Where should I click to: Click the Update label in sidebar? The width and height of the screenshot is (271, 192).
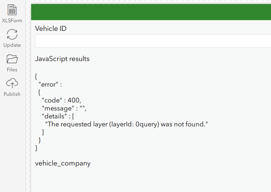pos(12,45)
